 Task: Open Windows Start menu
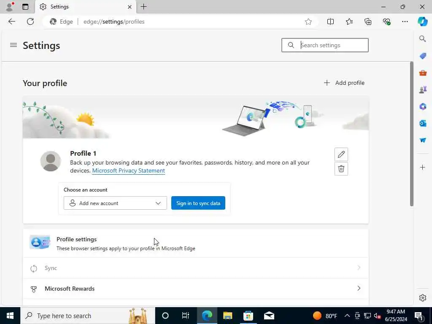click(10, 316)
